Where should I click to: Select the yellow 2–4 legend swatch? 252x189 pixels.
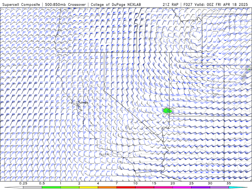(x=89, y=187)
